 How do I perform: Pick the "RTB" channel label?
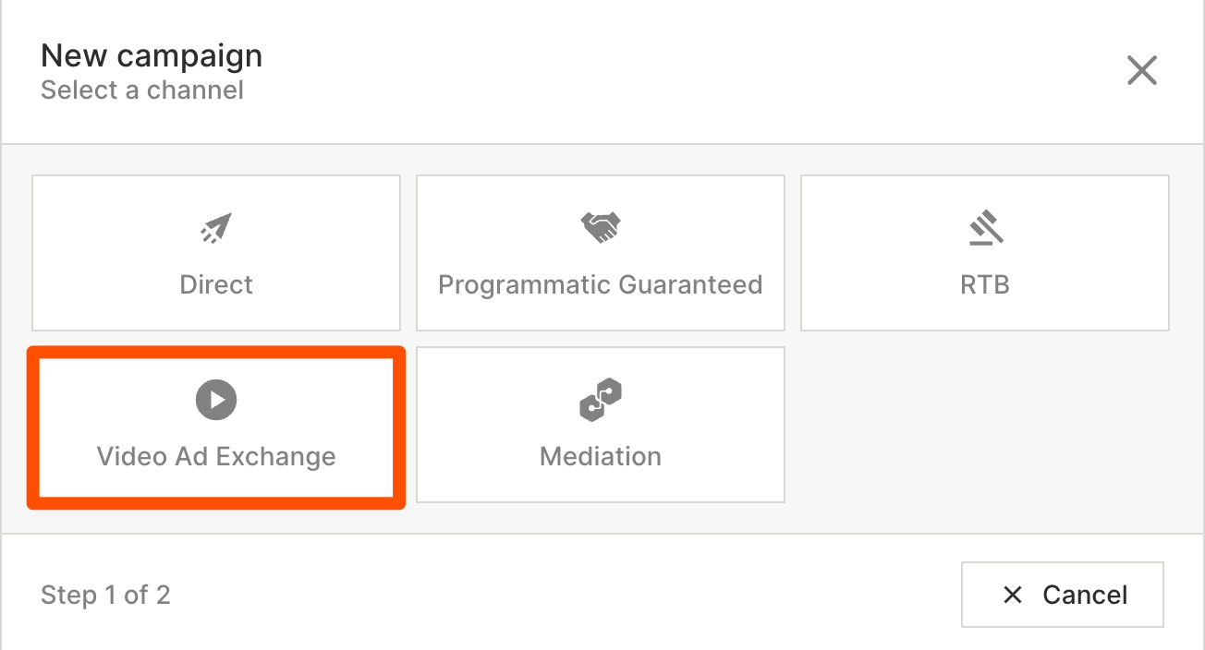[x=985, y=284]
